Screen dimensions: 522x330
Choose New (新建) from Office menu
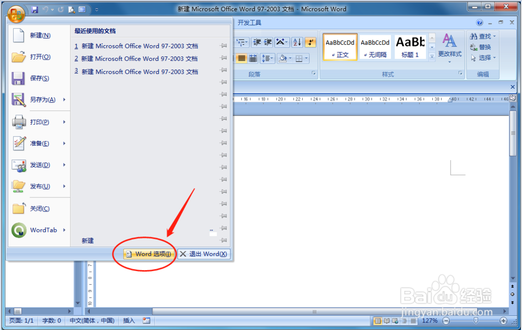39,35
